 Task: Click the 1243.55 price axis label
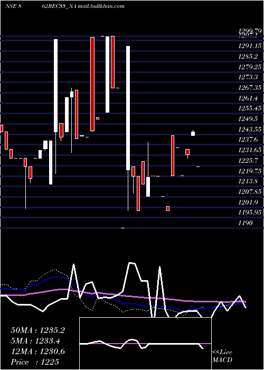coord(250,129)
